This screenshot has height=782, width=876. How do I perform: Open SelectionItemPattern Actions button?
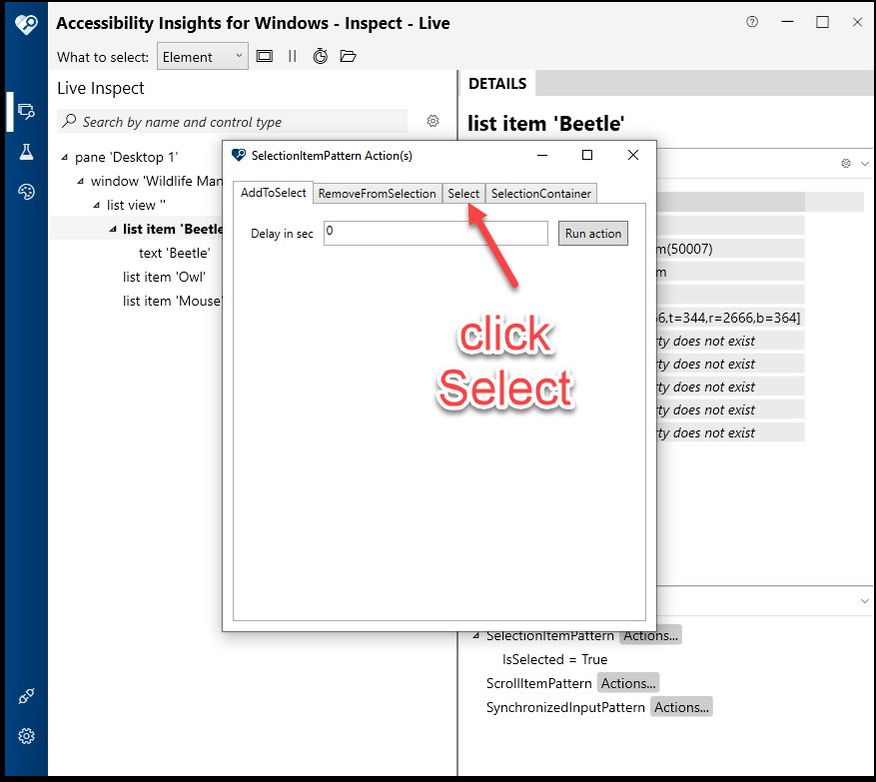650,635
